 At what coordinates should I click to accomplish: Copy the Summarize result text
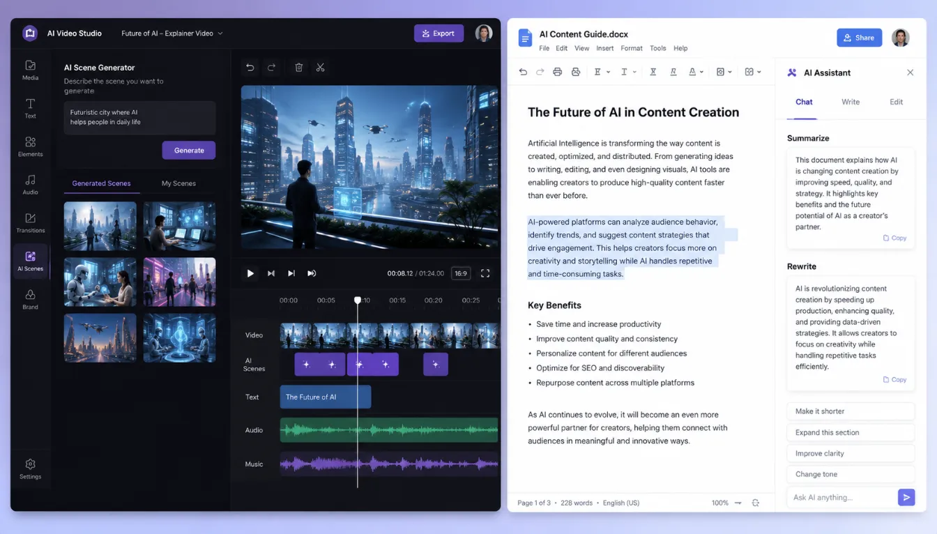pos(894,238)
